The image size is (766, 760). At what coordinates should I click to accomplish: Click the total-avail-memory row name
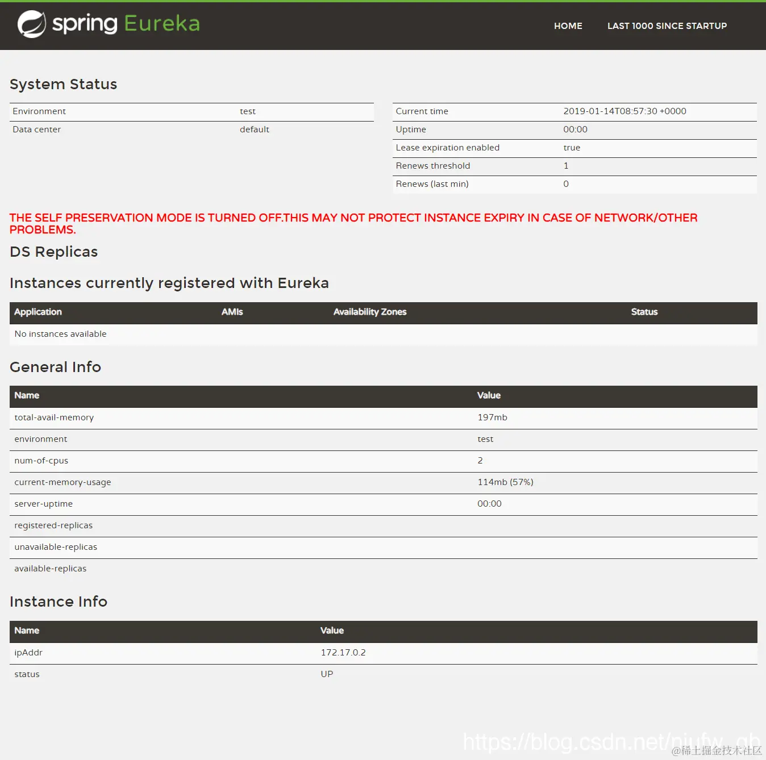point(54,417)
